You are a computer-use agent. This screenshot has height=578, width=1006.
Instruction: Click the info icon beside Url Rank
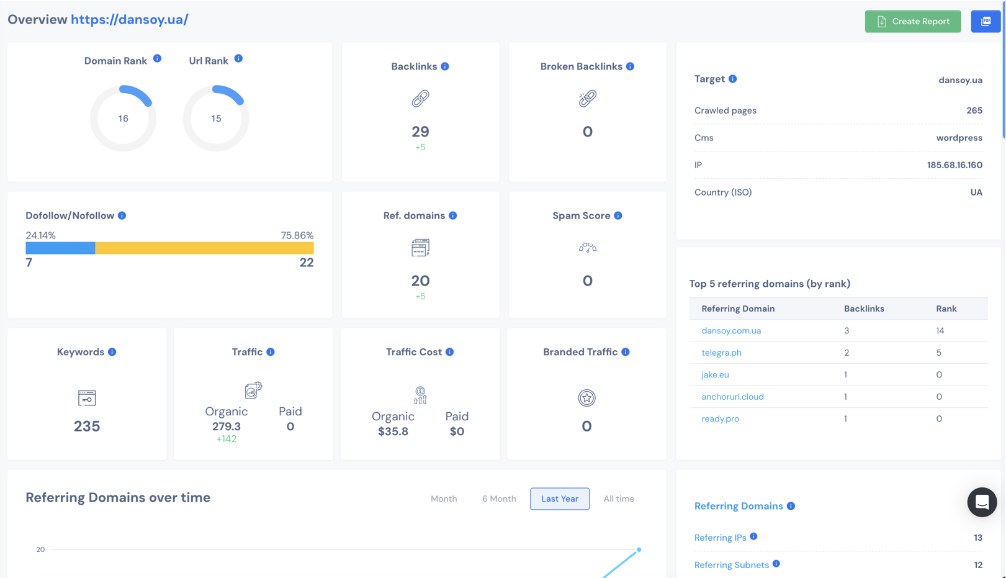(x=238, y=58)
